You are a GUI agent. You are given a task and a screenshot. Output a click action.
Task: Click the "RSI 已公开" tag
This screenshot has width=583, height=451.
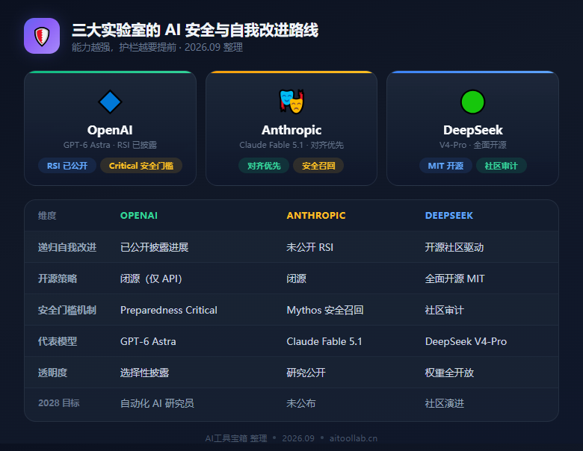tap(67, 166)
